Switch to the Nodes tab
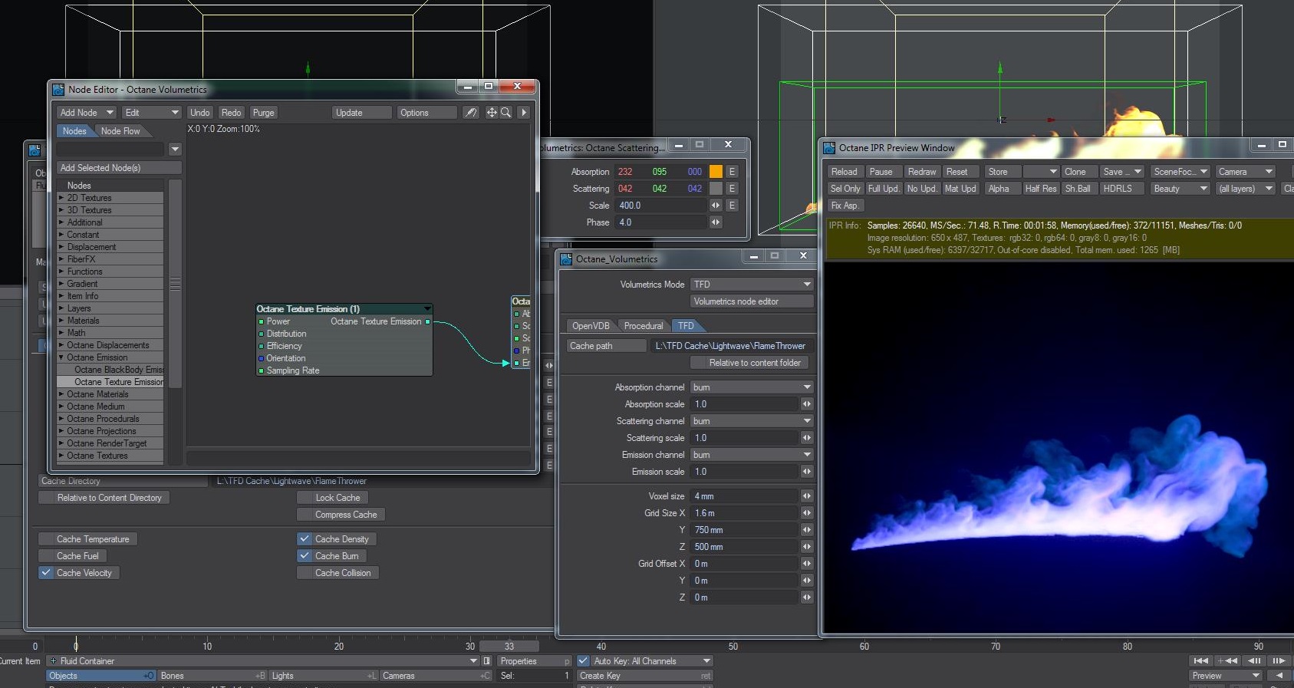Viewport: 1294px width, 688px height. 74,131
